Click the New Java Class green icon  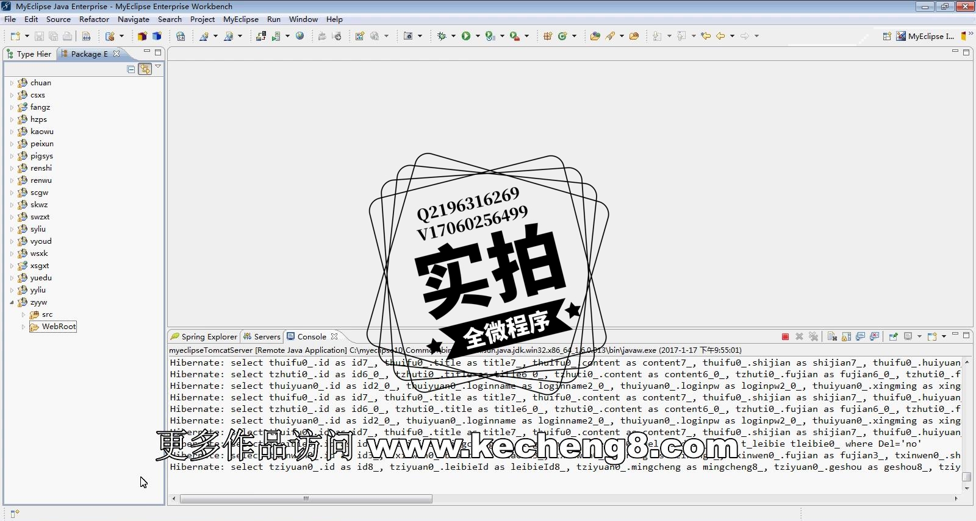(562, 36)
